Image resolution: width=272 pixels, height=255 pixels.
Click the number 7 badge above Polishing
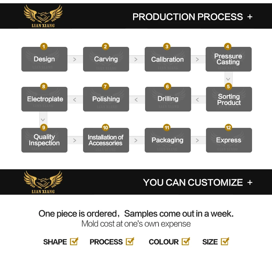pyautogui.click(x=105, y=86)
